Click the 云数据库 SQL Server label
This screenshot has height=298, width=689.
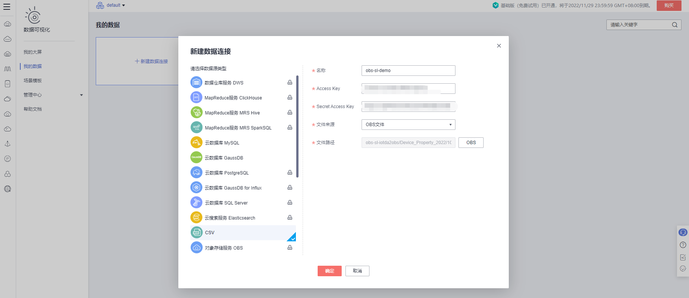(x=226, y=203)
